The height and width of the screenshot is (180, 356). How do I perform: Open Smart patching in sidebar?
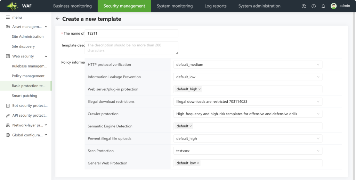(x=25, y=96)
